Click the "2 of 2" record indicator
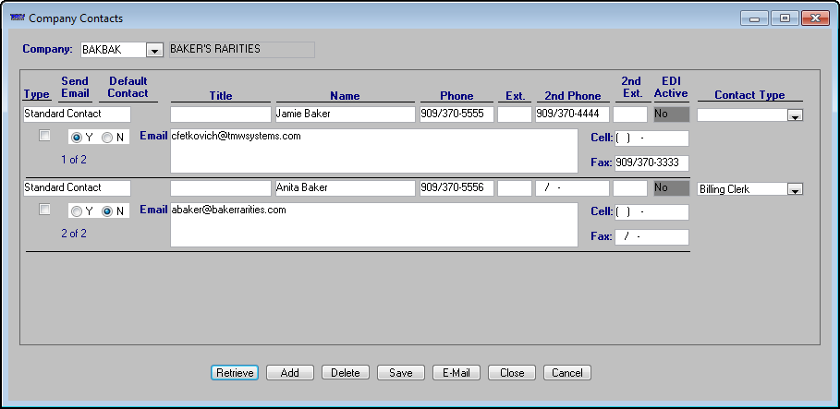840x409 pixels. click(74, 234)
